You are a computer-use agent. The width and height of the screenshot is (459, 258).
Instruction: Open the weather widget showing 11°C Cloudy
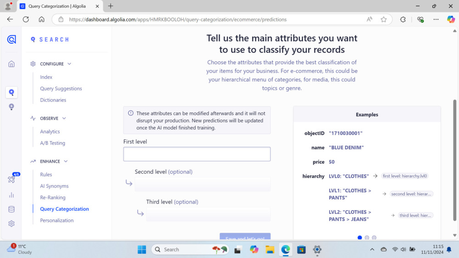(19, 249)
